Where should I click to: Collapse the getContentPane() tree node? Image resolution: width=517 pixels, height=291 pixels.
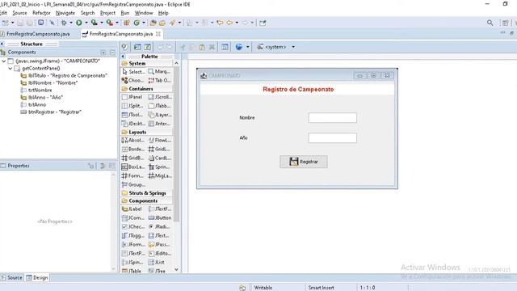[11, 68]
